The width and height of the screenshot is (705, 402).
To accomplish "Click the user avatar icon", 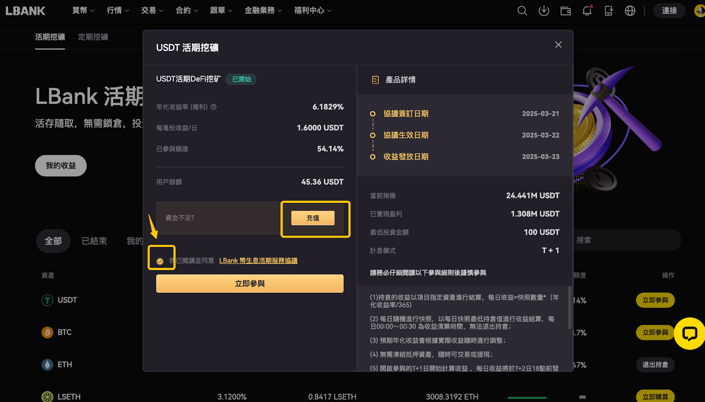I will (700, 11).
